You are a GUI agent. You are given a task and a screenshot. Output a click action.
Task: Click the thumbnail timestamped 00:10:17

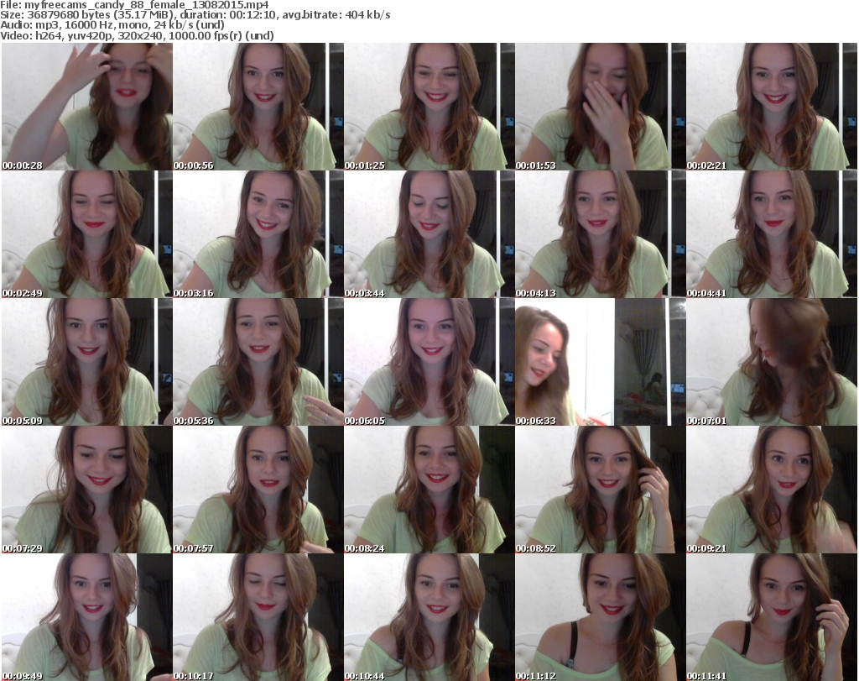pyautogui.click(x=258, y=617)
